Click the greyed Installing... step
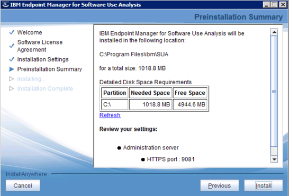 click(31, 79)
